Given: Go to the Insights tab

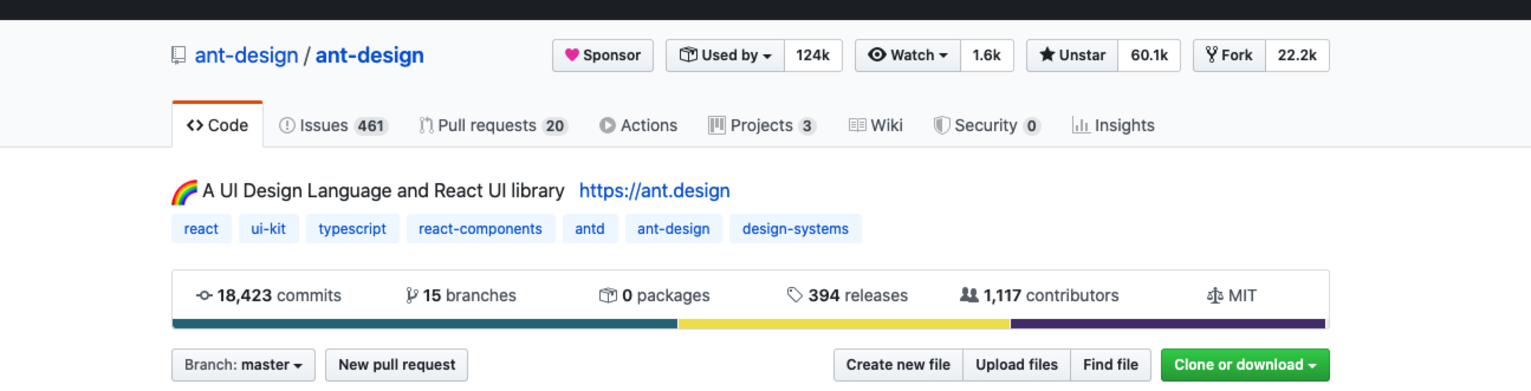Looking at the screenshot, I should pyautogui.click(x=1113, y=125).
